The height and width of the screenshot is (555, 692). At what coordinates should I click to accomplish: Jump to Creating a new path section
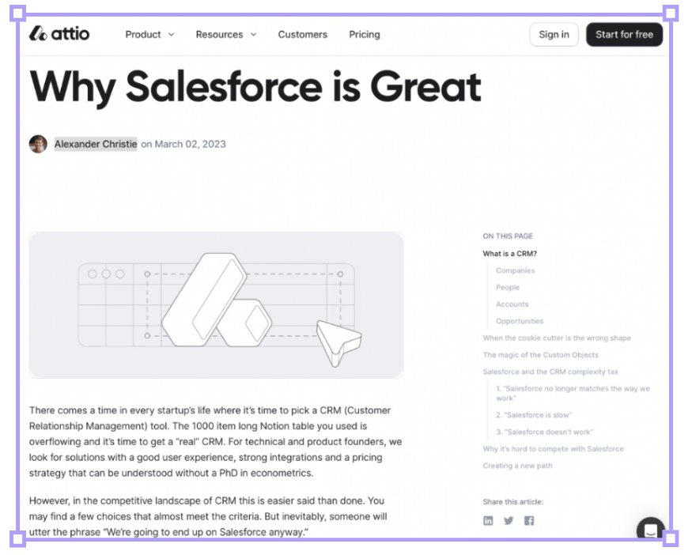(517, 466)
